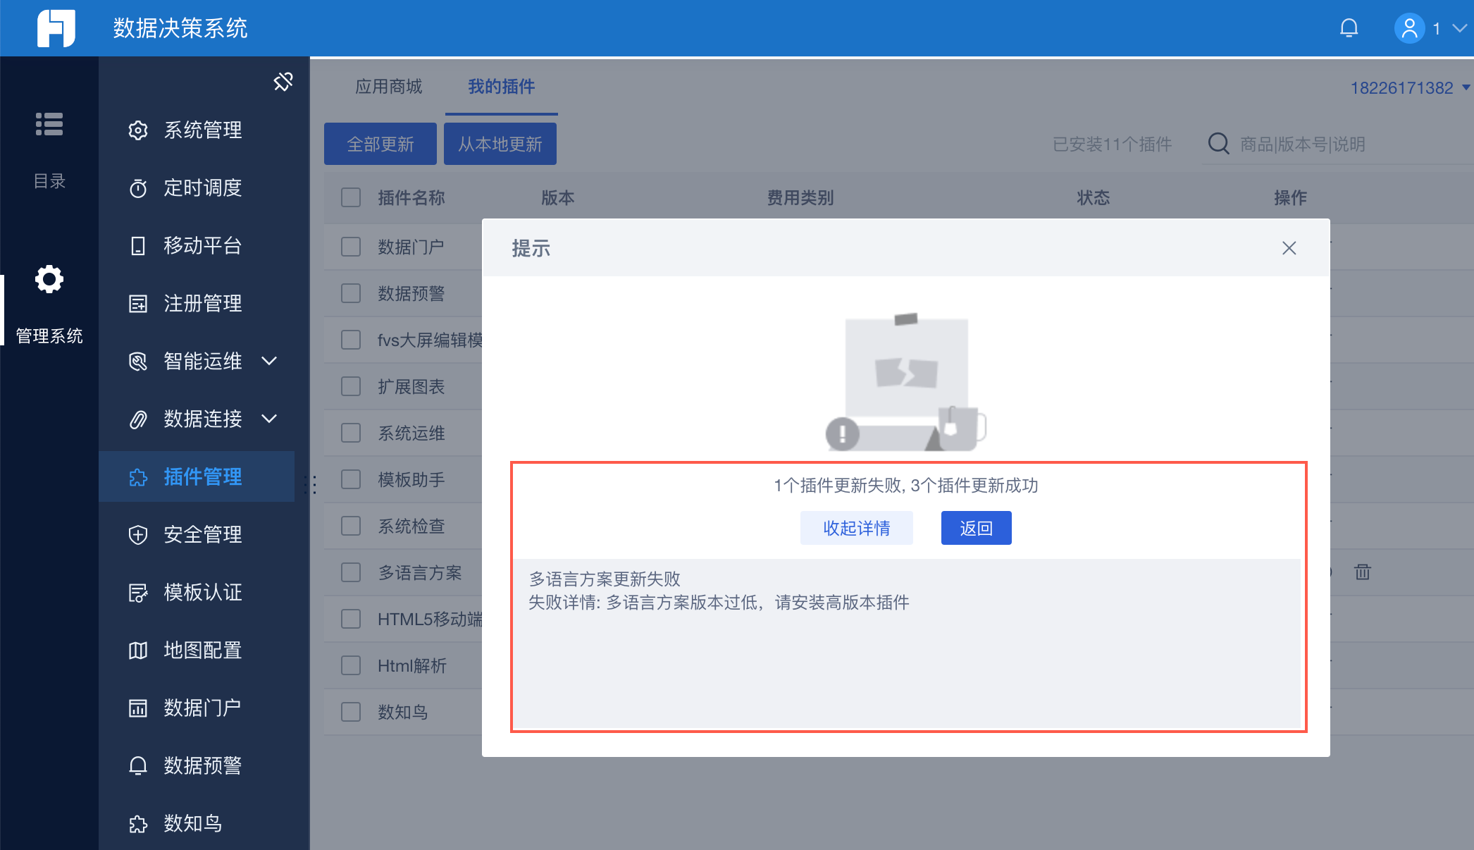Check the 数知鸟 plugin checkbox

pos(351,712)
